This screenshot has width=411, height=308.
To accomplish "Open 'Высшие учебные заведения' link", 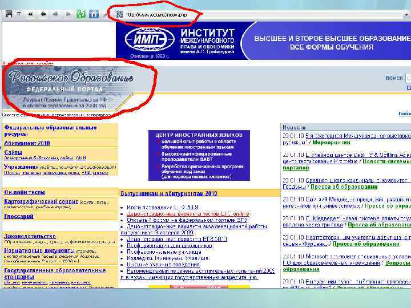I will point(163,265).
